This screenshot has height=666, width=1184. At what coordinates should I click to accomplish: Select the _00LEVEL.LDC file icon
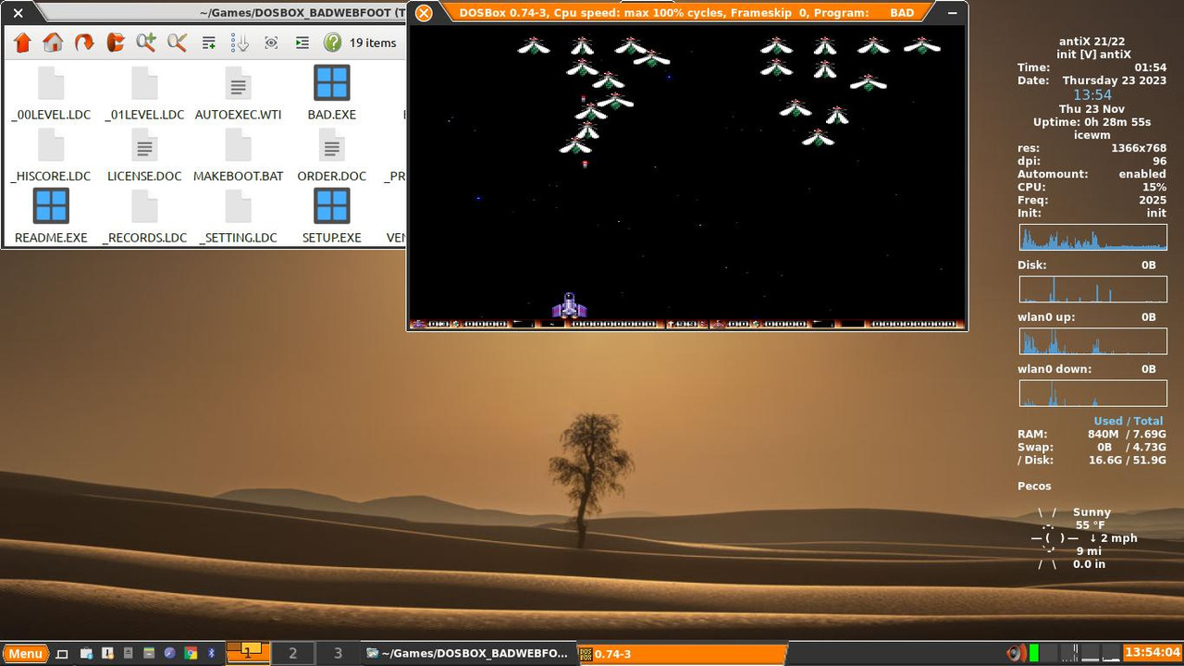51,84
